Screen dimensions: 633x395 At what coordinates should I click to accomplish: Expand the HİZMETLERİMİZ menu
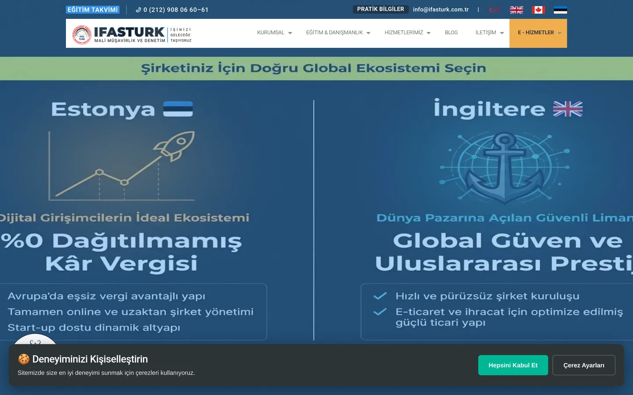click(x=407, y=32)
